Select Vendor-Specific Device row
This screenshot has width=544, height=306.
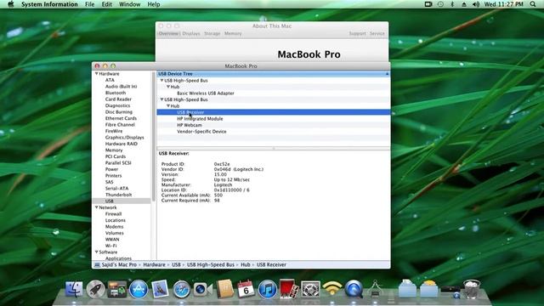click(x=274, y=132)
